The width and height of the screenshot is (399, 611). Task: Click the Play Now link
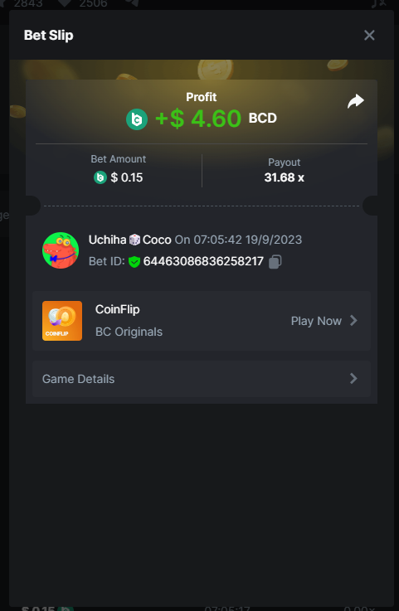316,321
